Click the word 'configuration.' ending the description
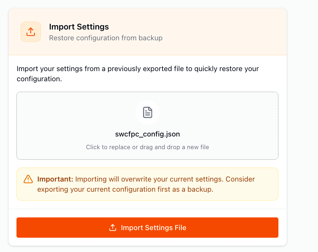318x252 pixels. [39, 79]
